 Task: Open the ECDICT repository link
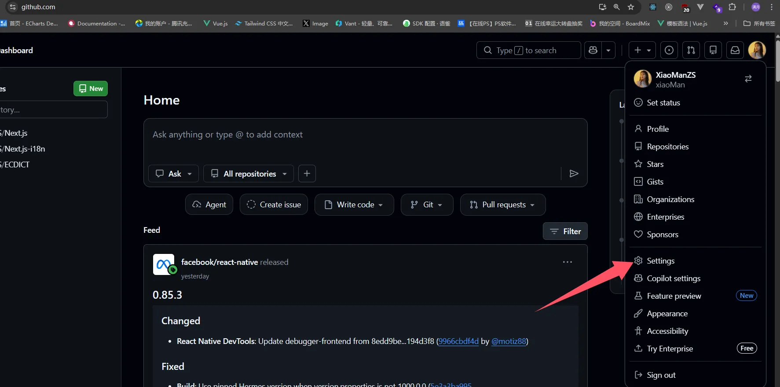(x=15, y=165)
